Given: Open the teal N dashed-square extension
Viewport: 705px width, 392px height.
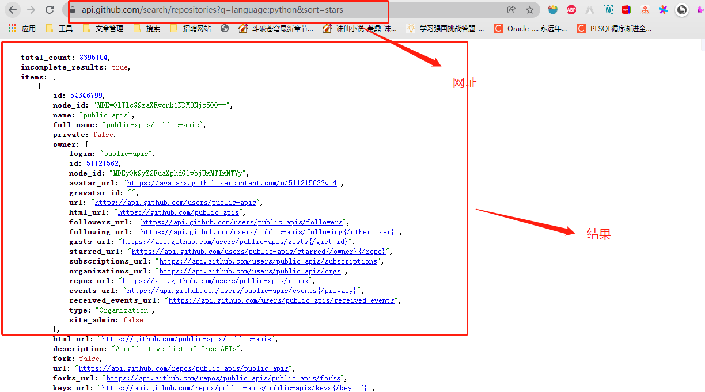Looking at the screenshot, I should (608, 10).
